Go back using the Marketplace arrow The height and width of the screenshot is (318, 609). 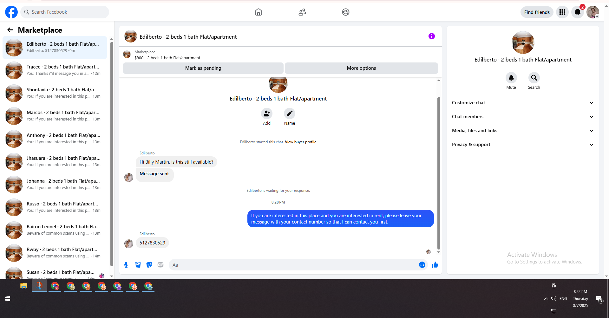click(10, 30)
